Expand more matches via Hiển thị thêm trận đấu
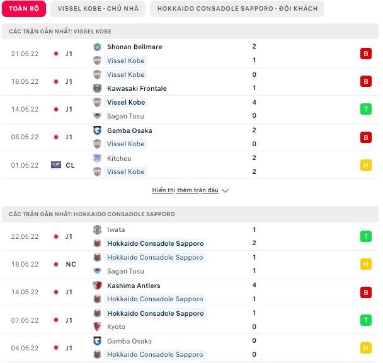The image size is (383, 363). pos(185,190)
